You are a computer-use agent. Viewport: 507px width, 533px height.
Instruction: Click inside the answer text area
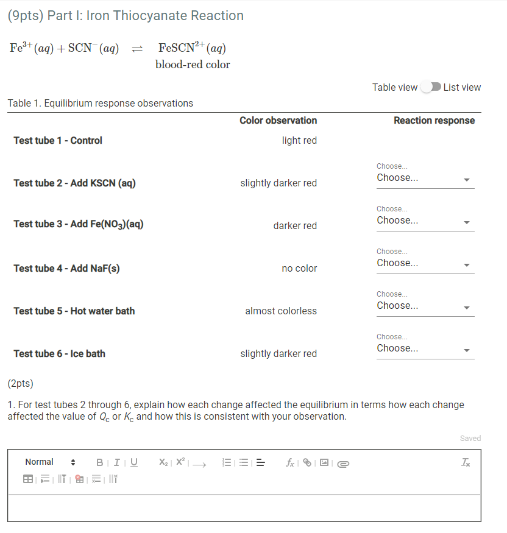tap(244, 508)
